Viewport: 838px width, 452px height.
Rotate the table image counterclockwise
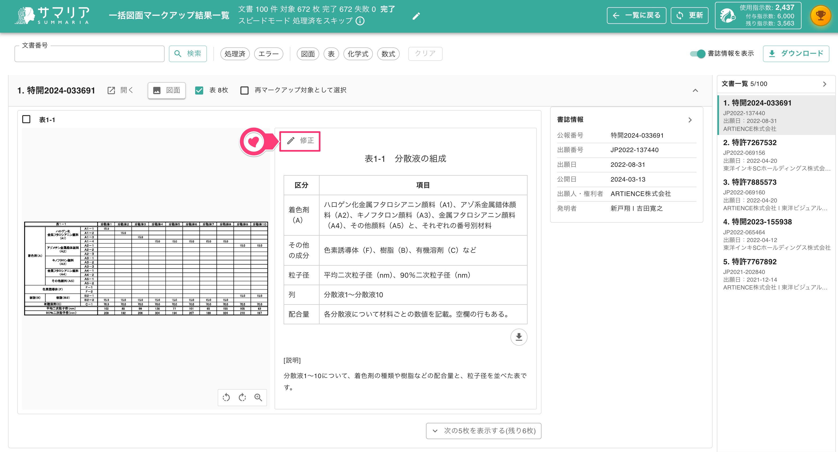226,397
